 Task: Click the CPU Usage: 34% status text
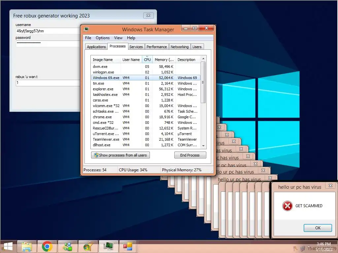(133, 170)
